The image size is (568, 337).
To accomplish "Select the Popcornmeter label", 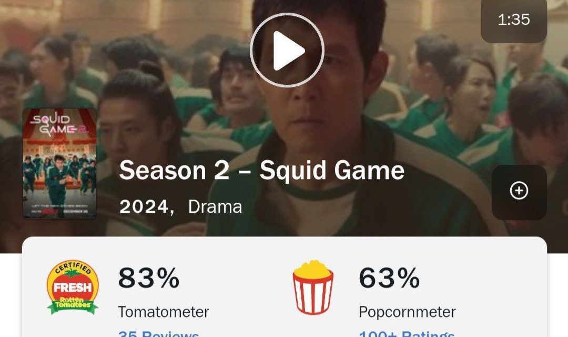I will (x=407, y=312).
